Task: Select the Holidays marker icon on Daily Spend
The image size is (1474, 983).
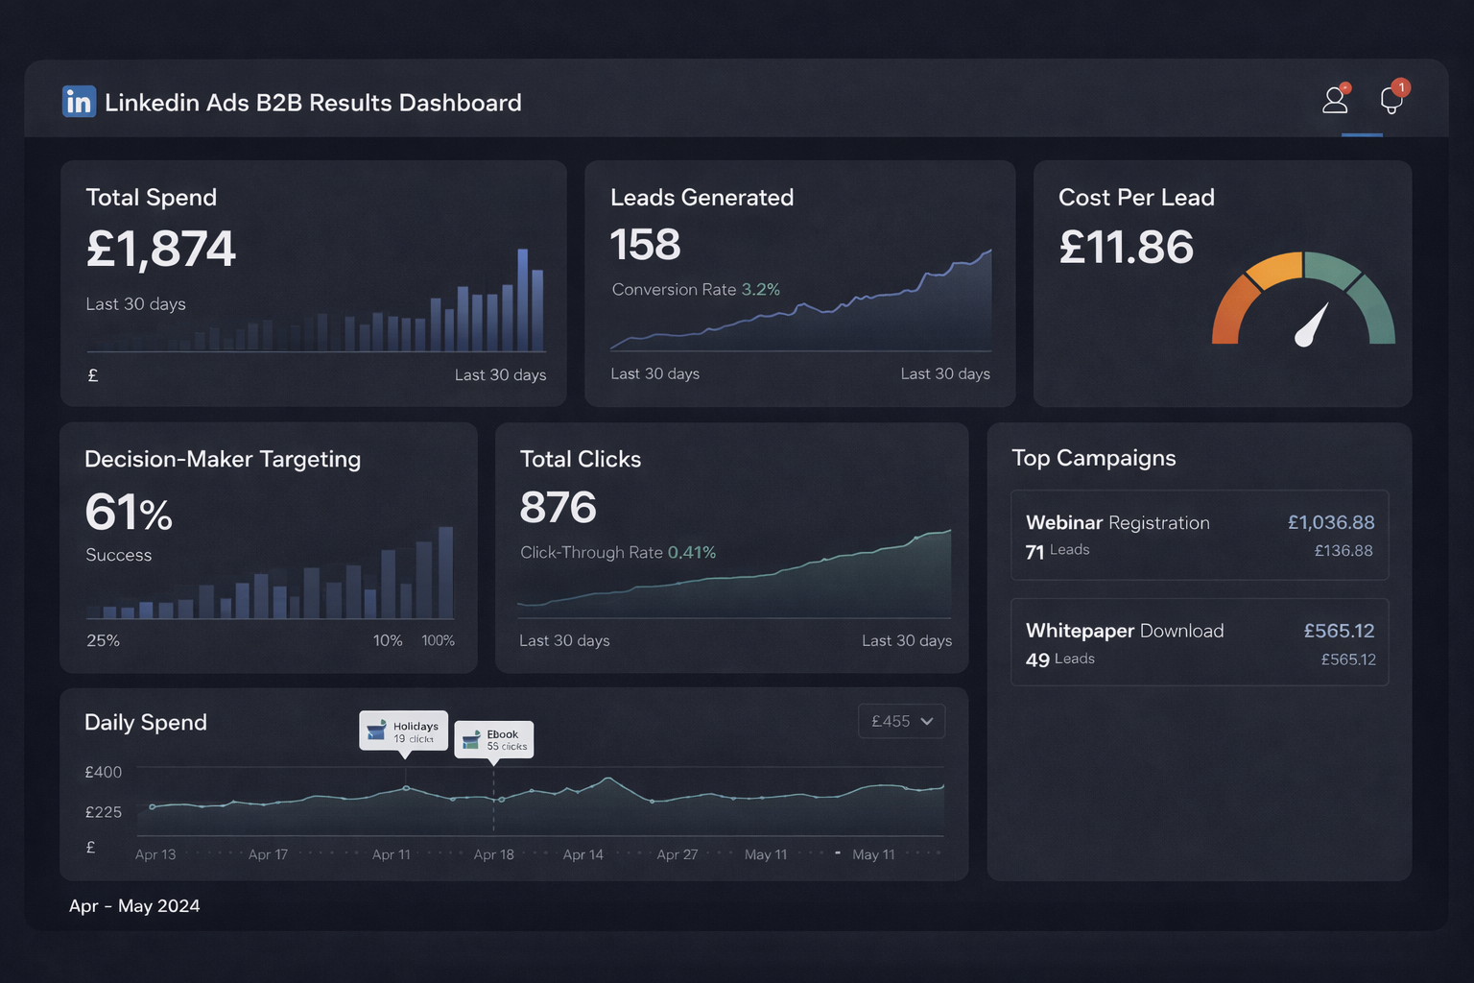Action: (x=377, y=730)
